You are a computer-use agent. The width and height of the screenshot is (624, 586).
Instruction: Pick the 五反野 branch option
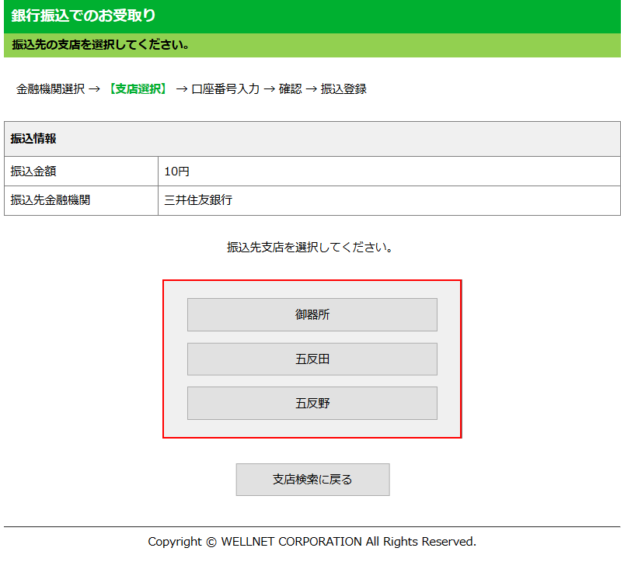click(x=312, y=404)
